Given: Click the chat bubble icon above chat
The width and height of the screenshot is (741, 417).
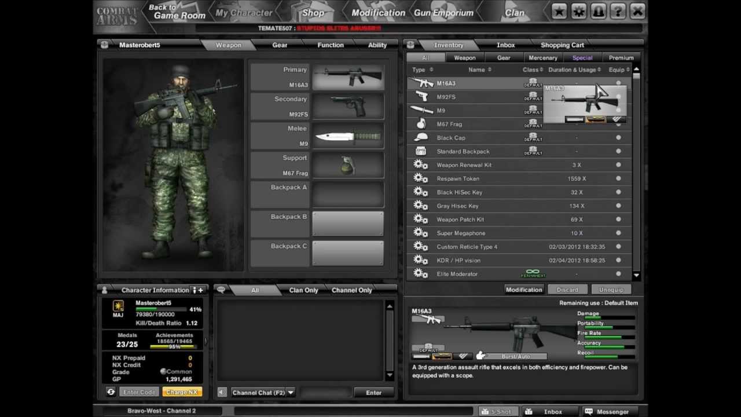Looking at the screenshot, I should [x=221, y=290].
